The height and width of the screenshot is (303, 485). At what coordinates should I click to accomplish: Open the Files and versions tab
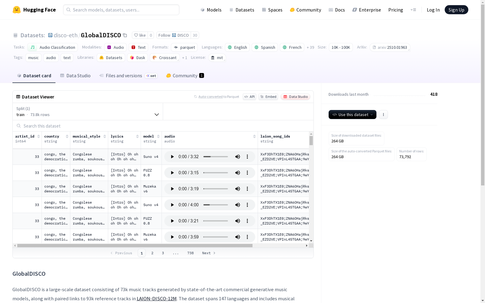pyautogui.click(x=128, y=76)
